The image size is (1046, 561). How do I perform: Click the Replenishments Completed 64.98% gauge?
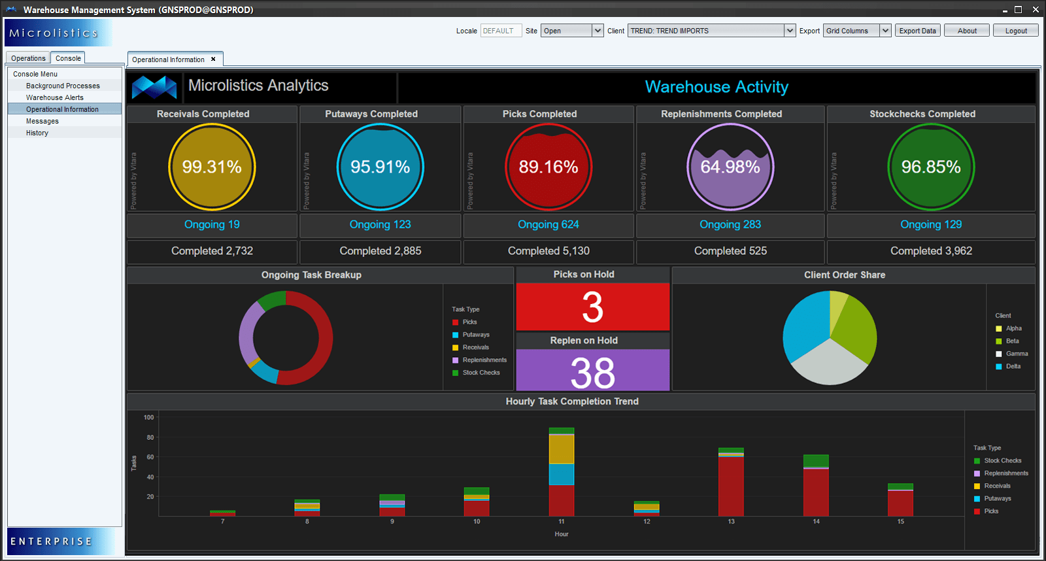[x=730, y=167]
